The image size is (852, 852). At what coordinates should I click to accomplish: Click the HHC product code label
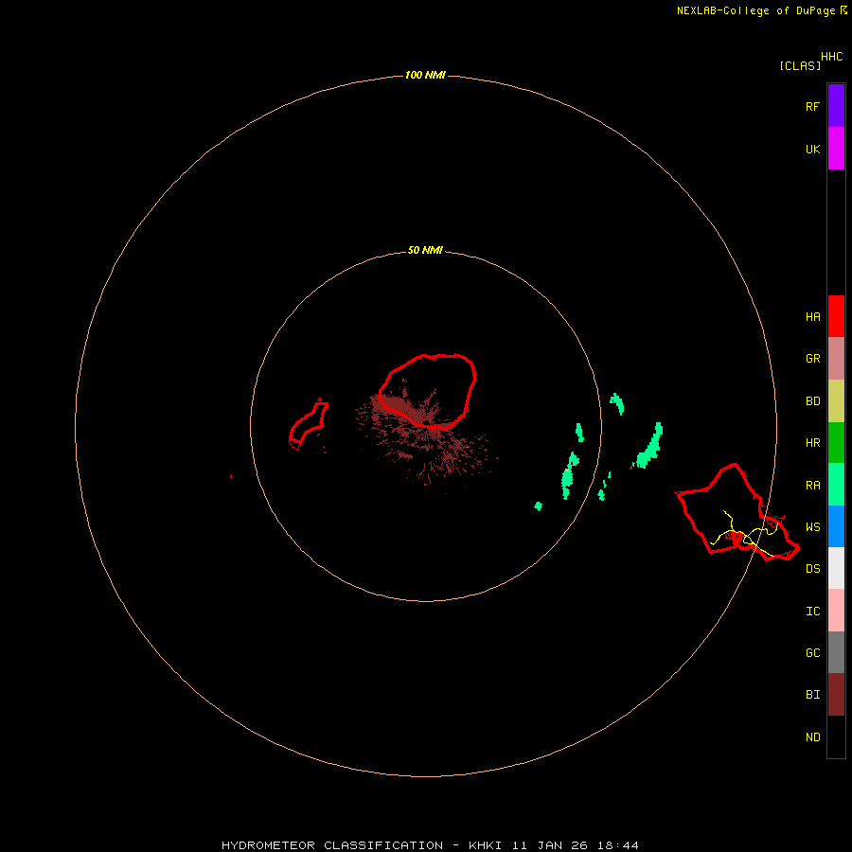832,57
